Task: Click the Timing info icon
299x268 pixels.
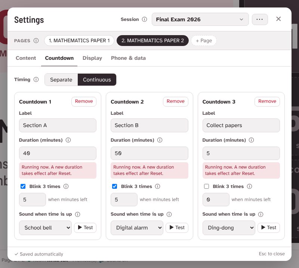Action: (36, 79)
